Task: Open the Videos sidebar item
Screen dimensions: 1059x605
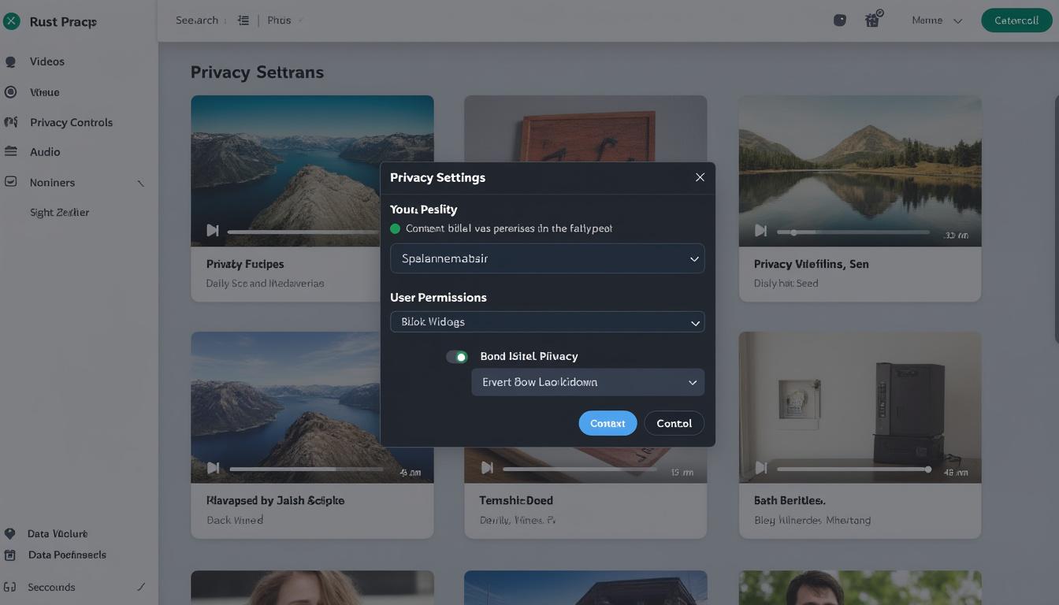Action: (x=47, y=61)
